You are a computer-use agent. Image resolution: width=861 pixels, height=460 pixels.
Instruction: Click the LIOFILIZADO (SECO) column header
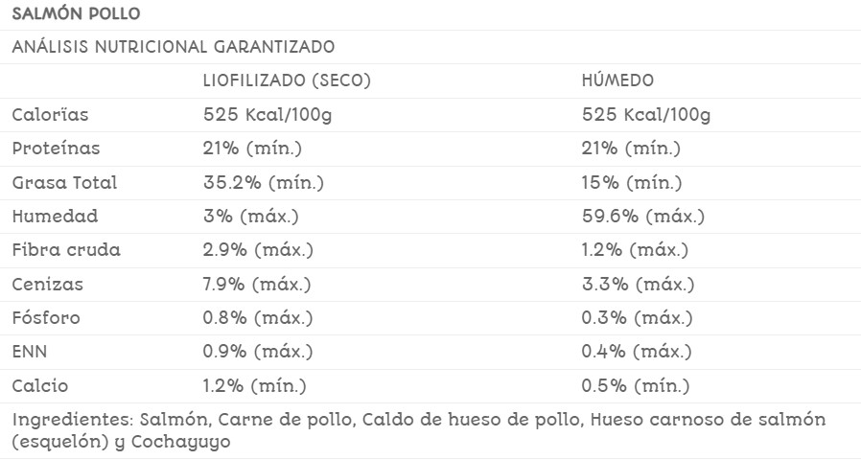click(x=287, y=80)
